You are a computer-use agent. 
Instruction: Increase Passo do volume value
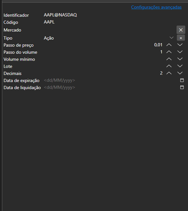169,52
